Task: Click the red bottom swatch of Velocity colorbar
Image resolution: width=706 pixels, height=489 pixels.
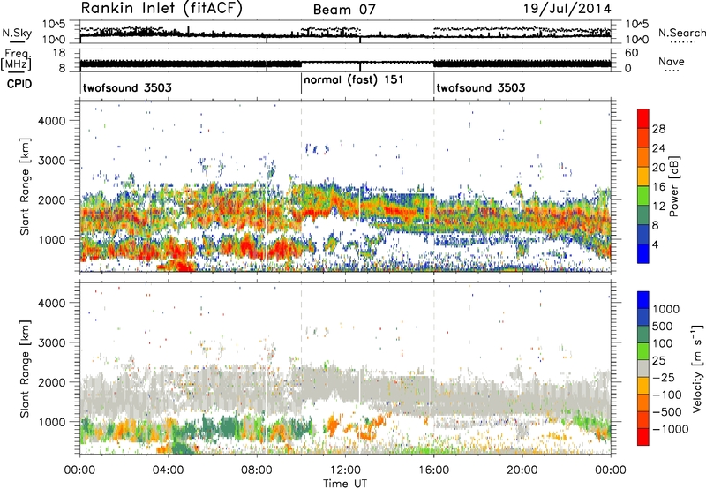Action: (x=643, y=437)
